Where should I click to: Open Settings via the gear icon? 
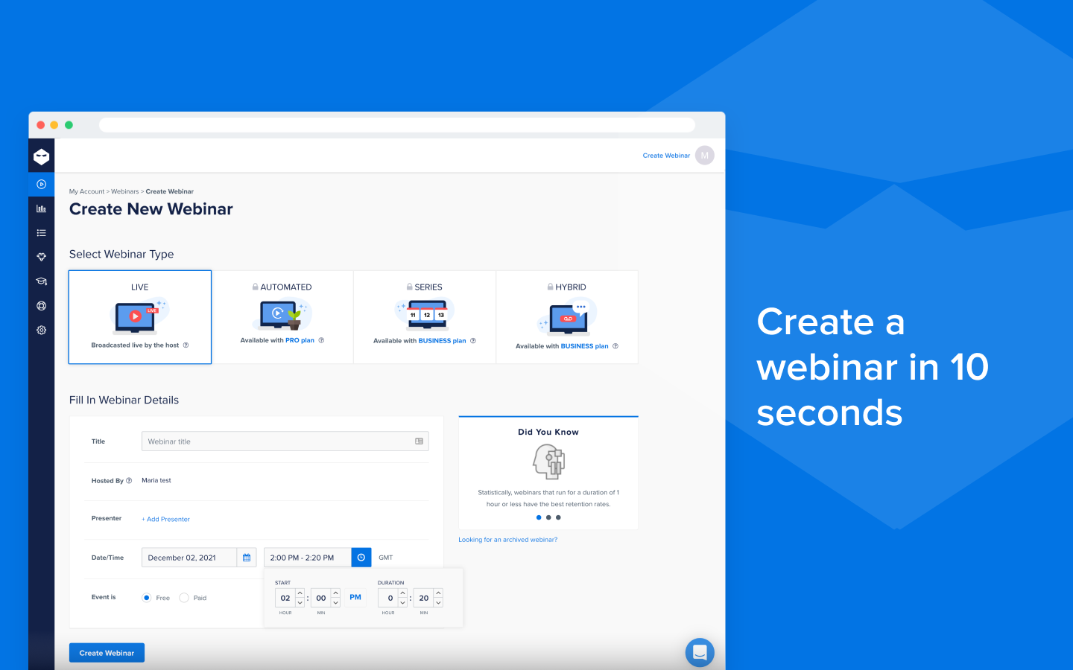(41, 330)
